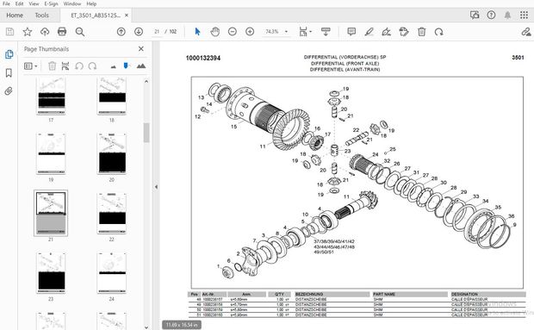534x330 pixels.
Task: Delete selected pages in thumbnails panel
Action: tap(52, 65)
